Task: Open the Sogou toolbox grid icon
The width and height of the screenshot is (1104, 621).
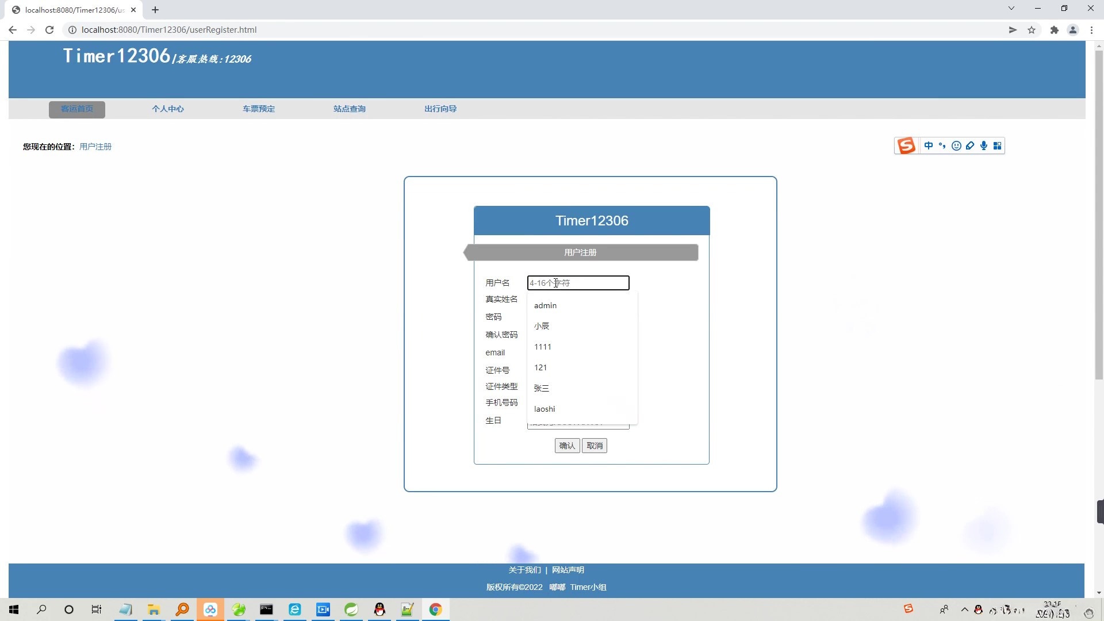Action: [x=998, y=145]
